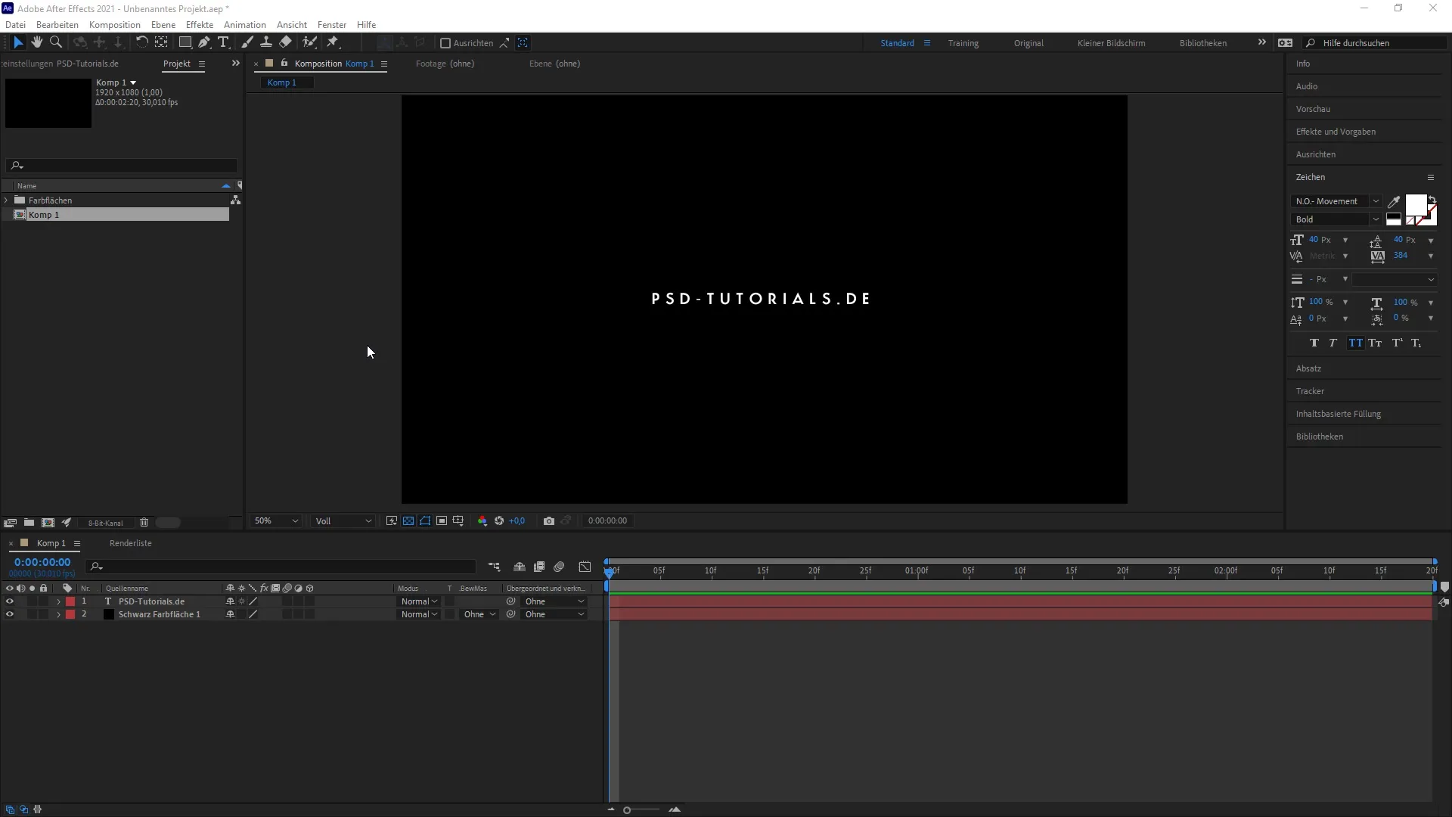This screenshot has height=817, width=1452.
Task: Click the white fill color swatch
Action: click(1415, 204)
